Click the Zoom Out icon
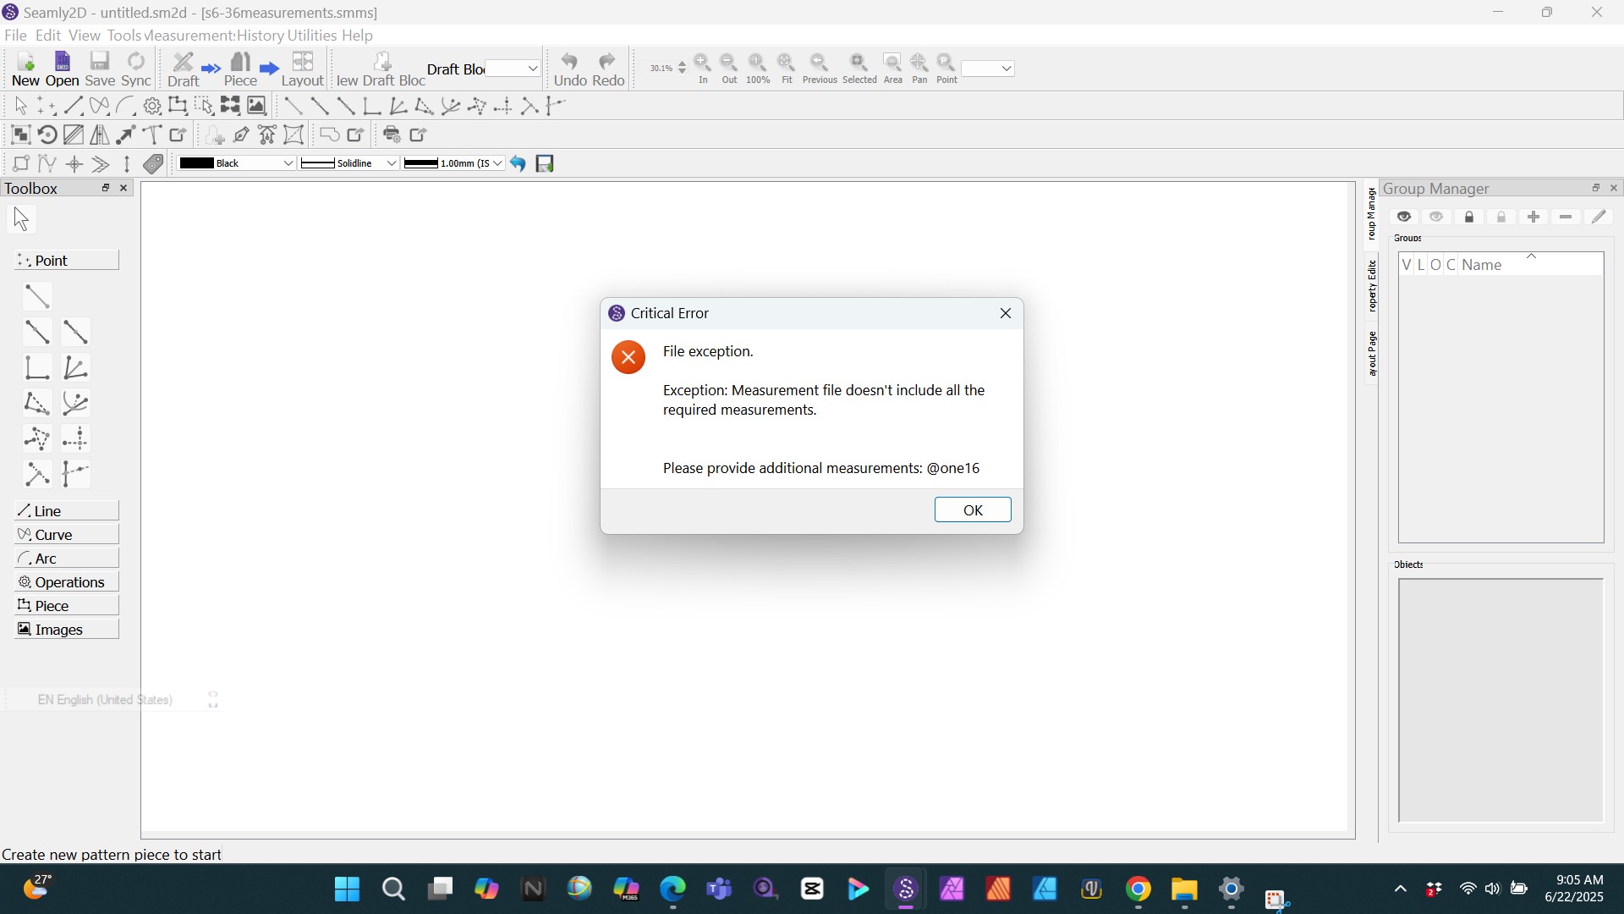This screenshot has width=1624, height=914. 729,68
